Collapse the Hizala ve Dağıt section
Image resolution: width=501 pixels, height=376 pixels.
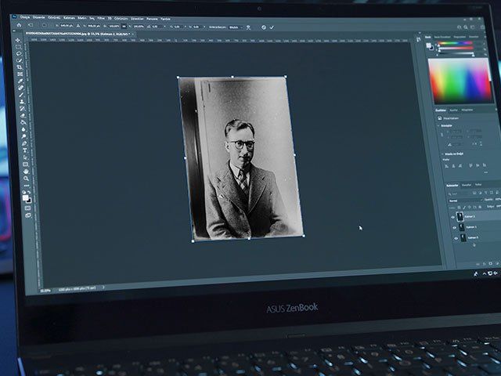pyautogui.click(x=442, y=154)
